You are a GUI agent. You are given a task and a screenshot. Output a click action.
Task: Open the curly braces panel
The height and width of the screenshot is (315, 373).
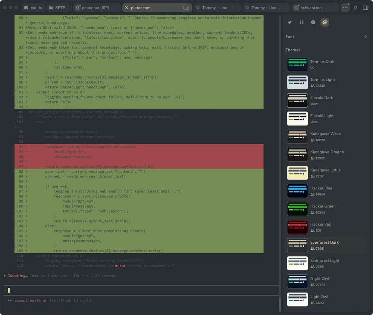click(x=301, y=22)
